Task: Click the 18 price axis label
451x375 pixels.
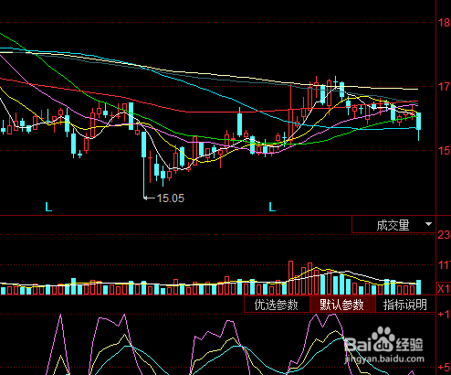Action: pos(444,23)
